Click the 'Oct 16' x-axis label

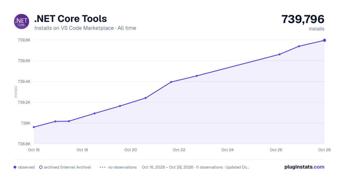tap(34, 150)
